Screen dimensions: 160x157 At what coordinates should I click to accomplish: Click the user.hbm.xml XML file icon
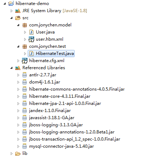[31, 39]
